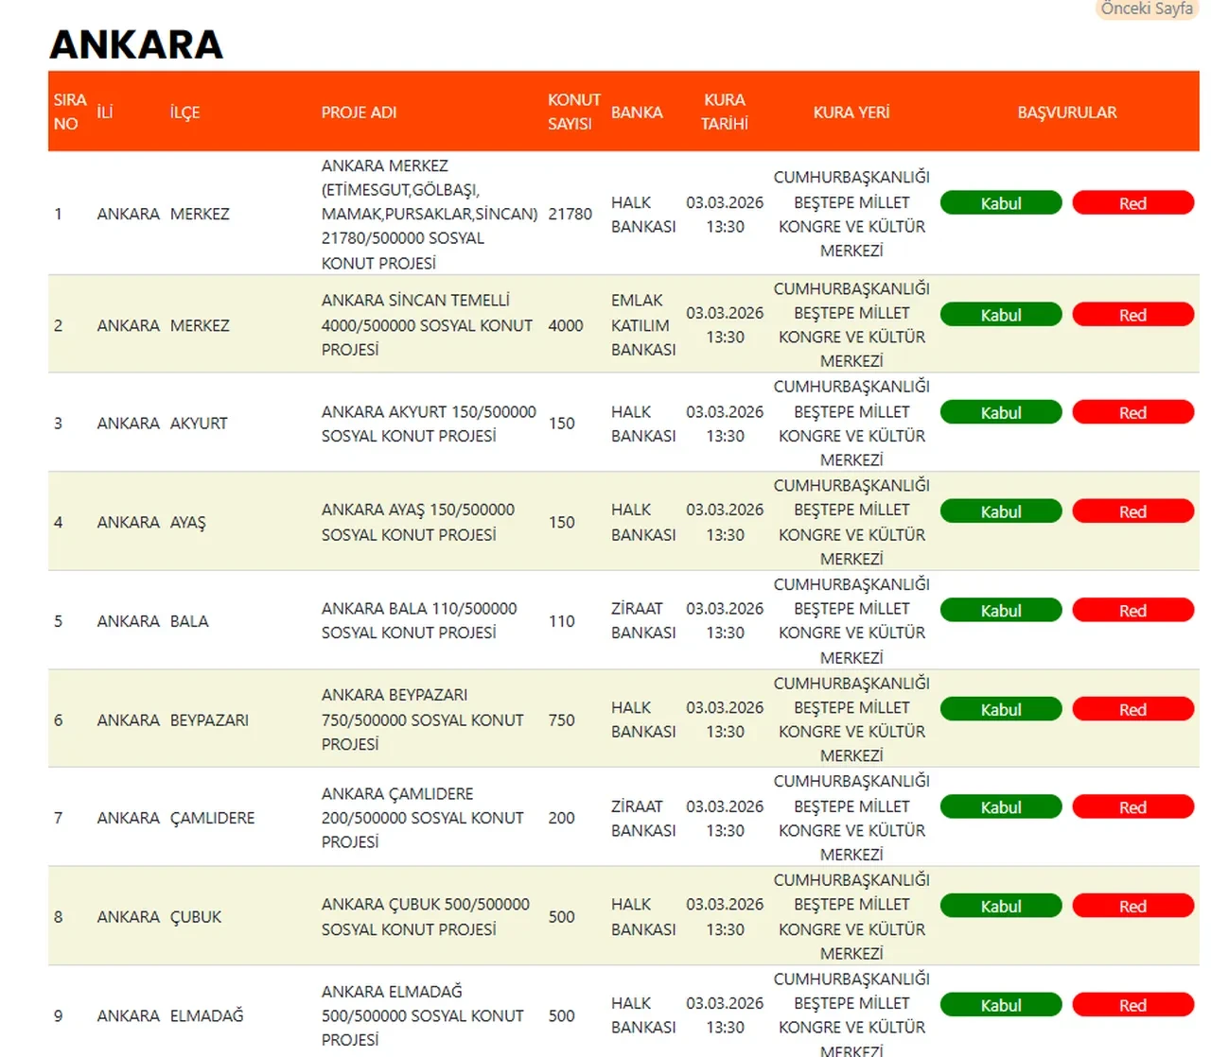Approve the Beypazarı 750 housing project
This screenshot has height=1057, width=1211.
[x=1000, y=709]
